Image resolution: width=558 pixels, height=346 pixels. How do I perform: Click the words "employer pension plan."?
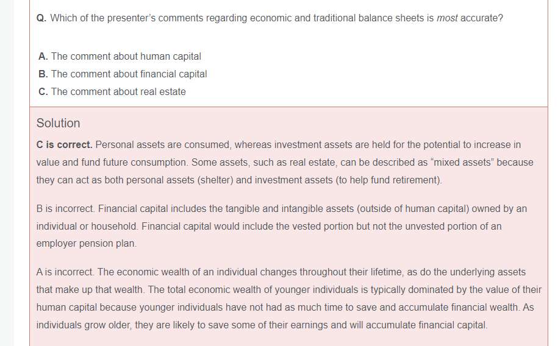86,244
